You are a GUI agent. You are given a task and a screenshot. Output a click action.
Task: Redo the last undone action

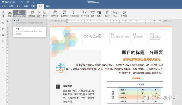tap(40, 2)
